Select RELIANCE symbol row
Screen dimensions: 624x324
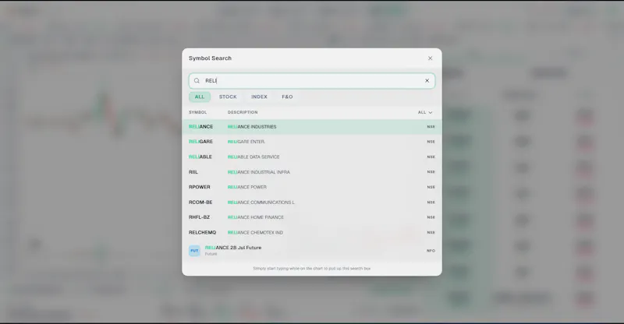point(311,127)
